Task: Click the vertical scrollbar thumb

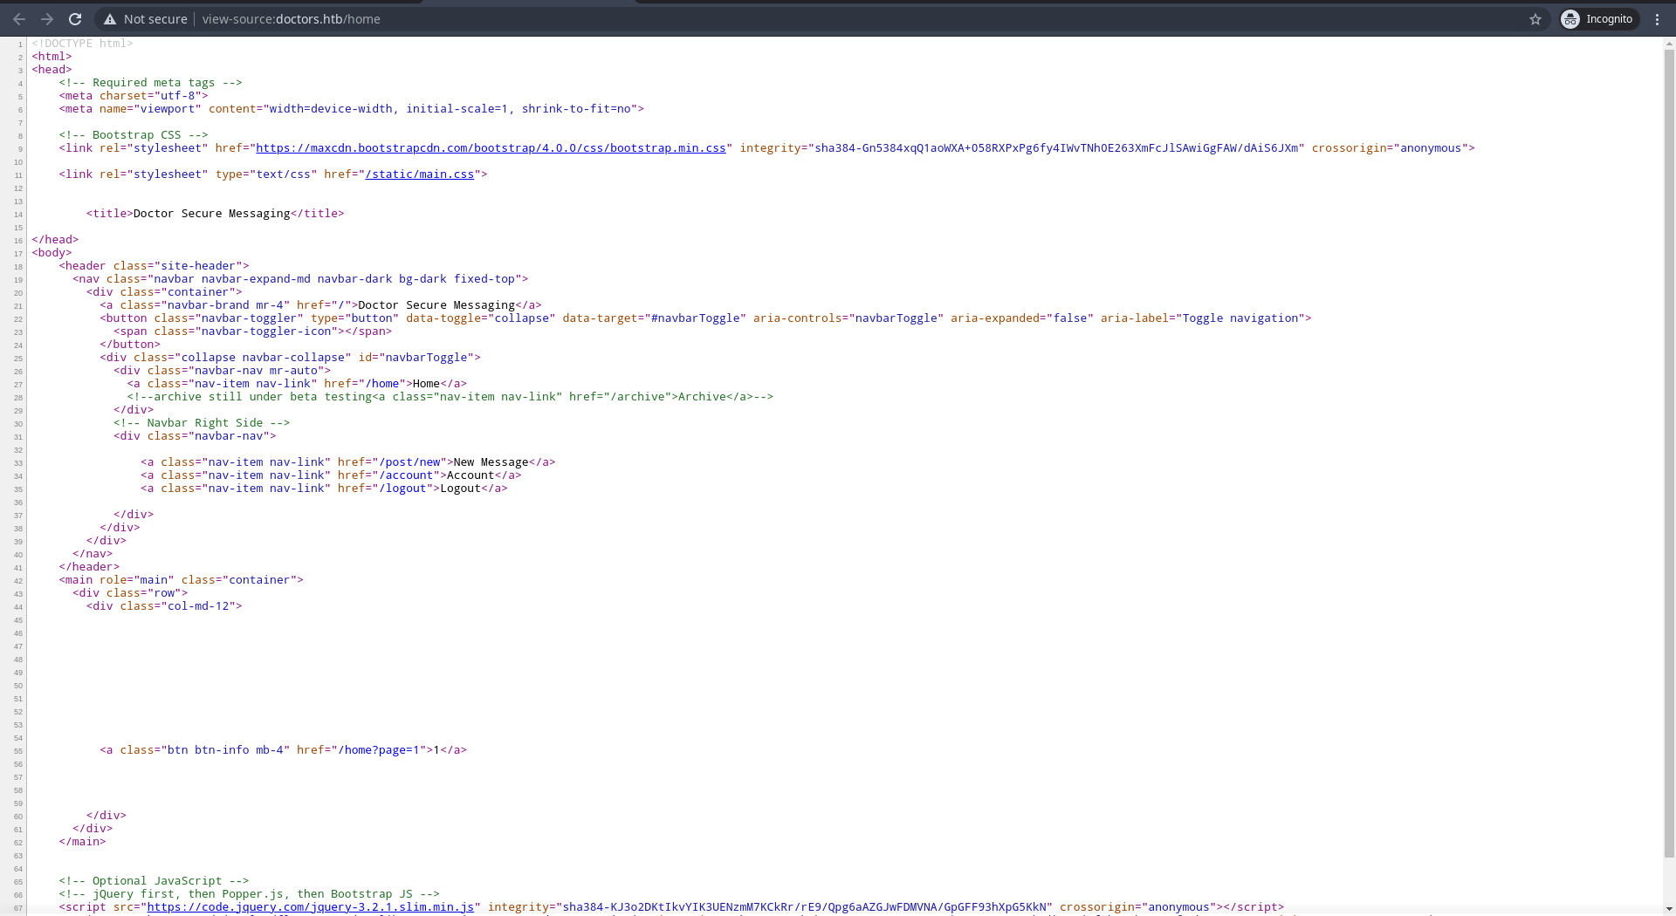Action: (x=1669, y=454)
